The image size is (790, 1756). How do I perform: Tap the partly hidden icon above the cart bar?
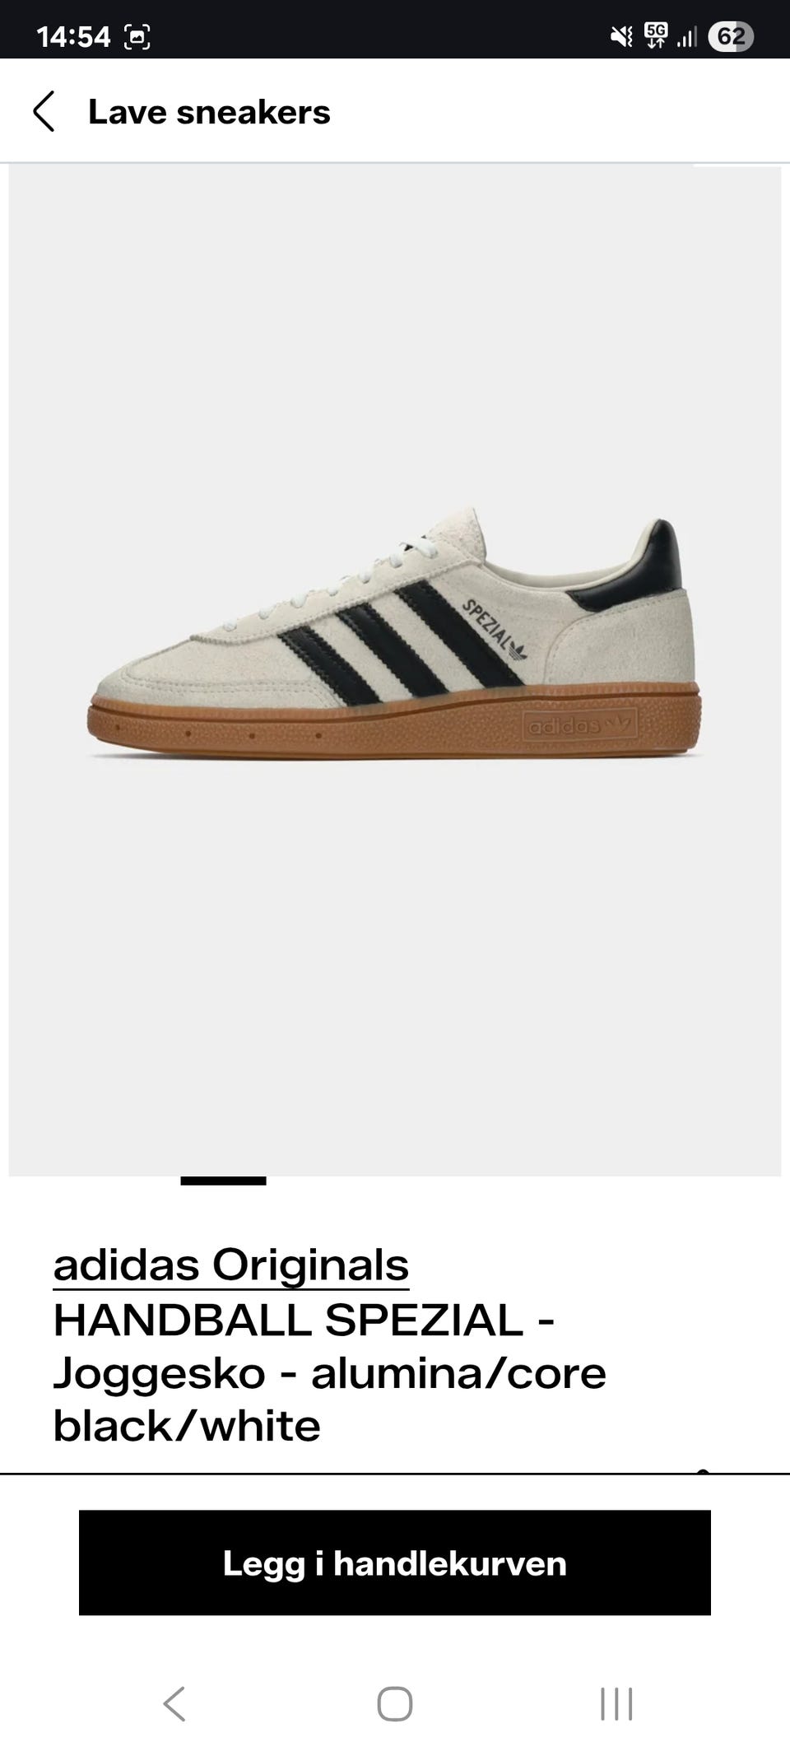pos(704,1470)
